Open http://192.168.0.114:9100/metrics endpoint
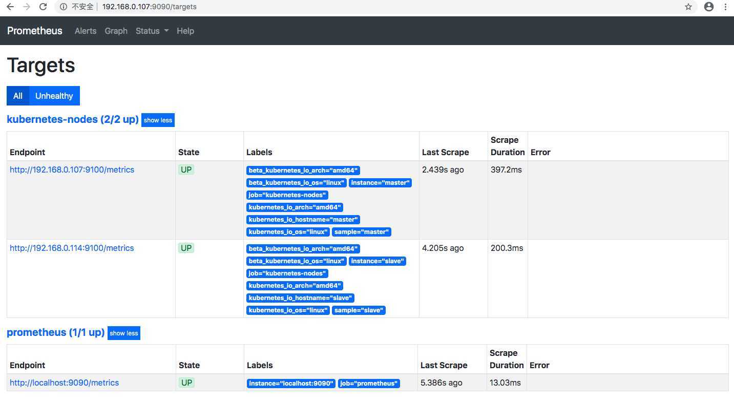Image resolution: width=734 pixels, height=403 pixels. [x=72, y=248]
